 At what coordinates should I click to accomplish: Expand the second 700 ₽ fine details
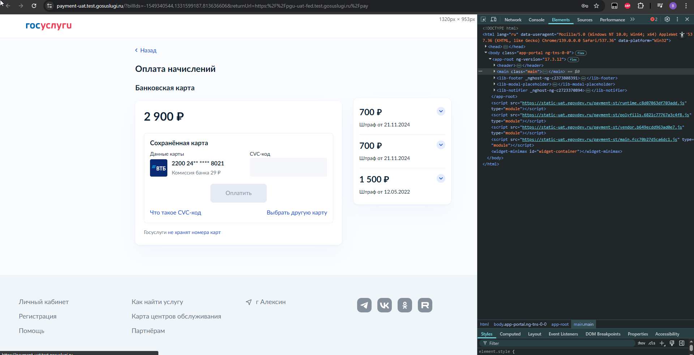441,145
